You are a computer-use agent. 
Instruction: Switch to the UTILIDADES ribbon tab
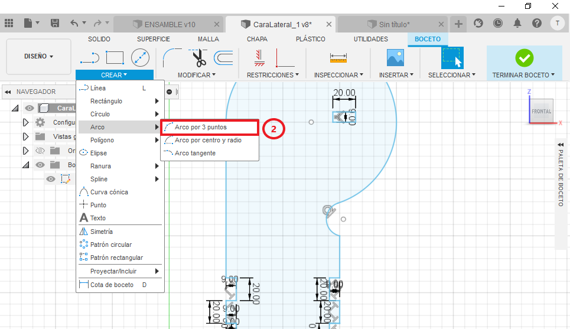(371, 39)
